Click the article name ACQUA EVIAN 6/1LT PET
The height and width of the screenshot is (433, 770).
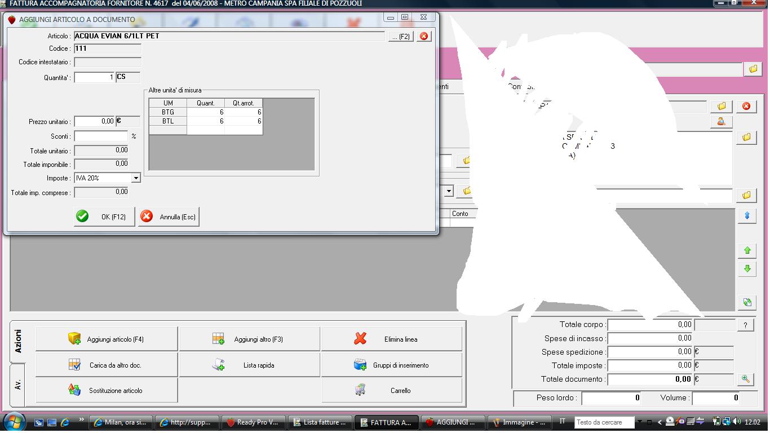(229, 36)
